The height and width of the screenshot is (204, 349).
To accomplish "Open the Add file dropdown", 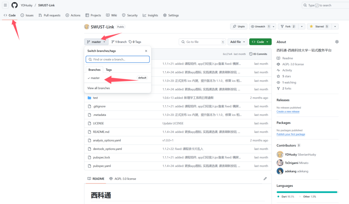I will (x=238, y=42).
